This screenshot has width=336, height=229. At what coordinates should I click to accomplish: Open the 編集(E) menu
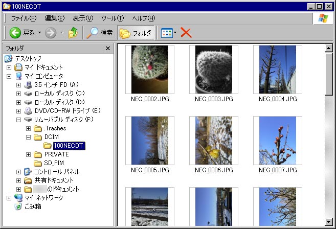point(54,18)
